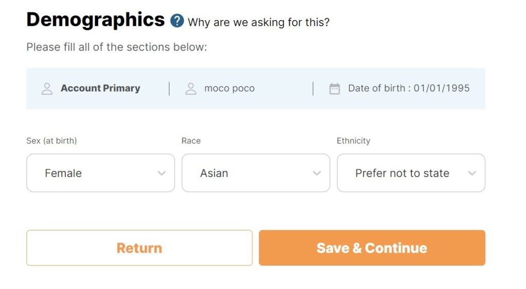526x289 pixels.
Task: Click the Date of birth 01/01/1995 text
Action: click(409, 88)
